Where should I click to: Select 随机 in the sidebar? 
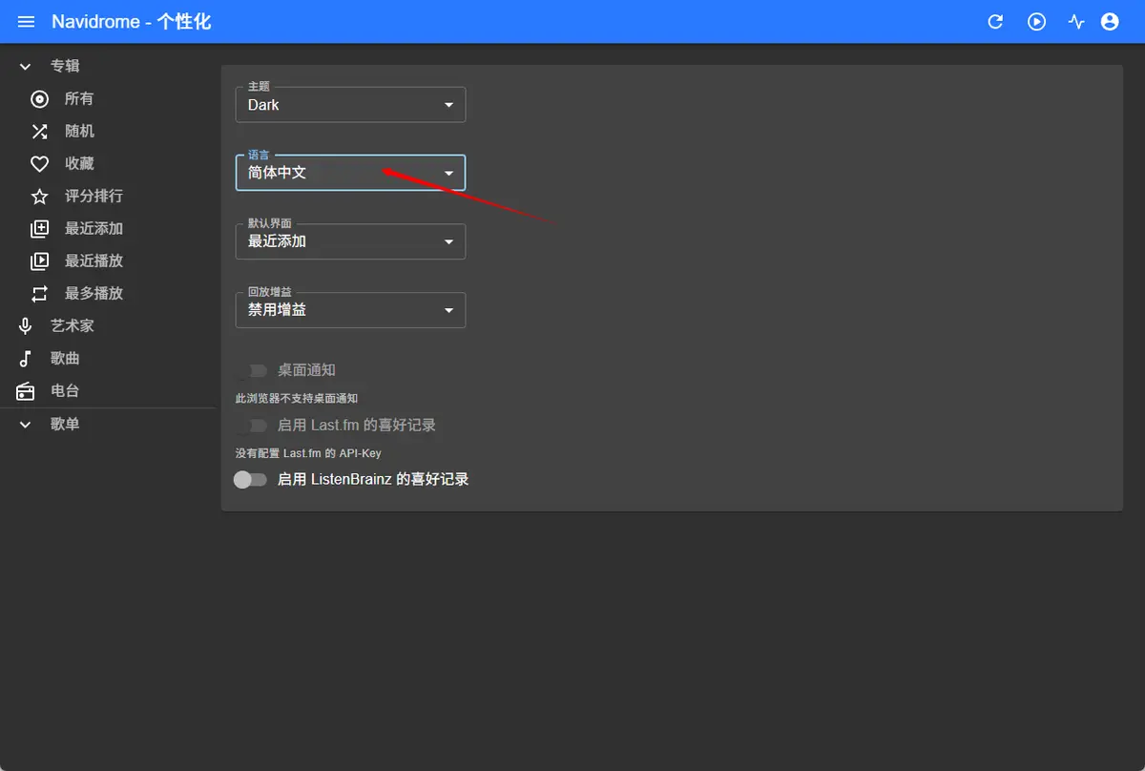coord(79,132)
